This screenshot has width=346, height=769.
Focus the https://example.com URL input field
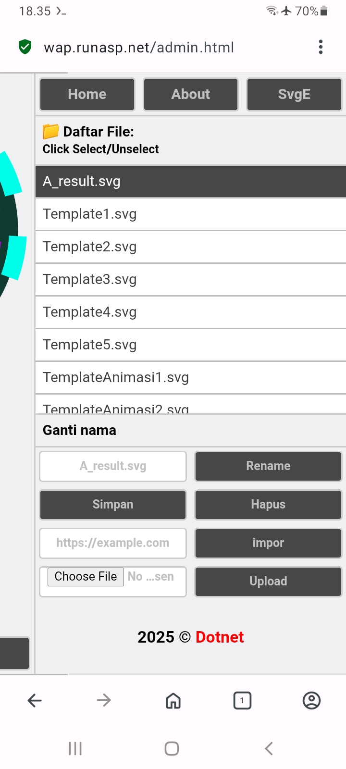[113, 543]
